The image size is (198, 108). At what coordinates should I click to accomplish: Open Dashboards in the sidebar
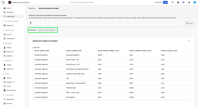pyautogui.click(x=10, y=16)
